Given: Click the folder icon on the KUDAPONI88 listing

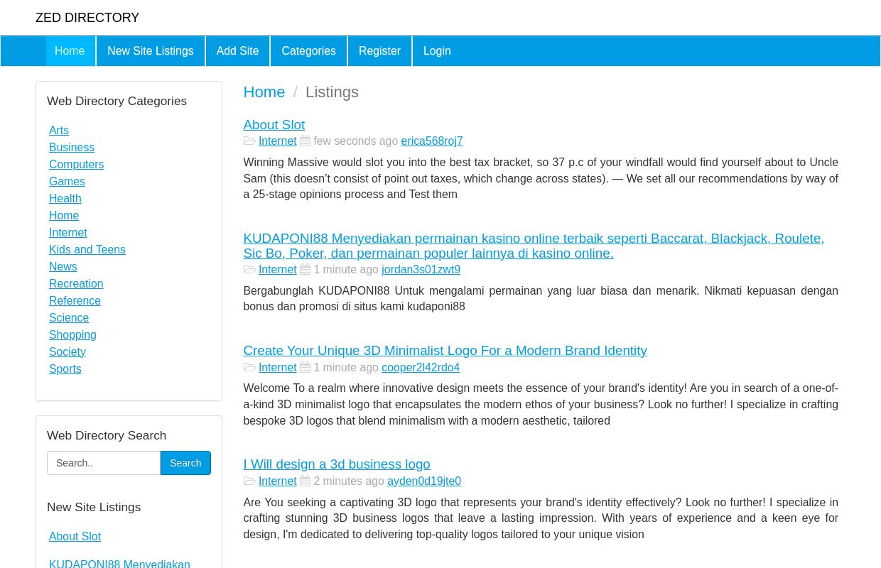Looking at the screenshot, I should tap(250, 270).
